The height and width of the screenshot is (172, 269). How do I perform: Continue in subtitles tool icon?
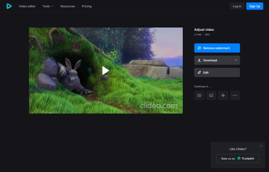[211, 95]
